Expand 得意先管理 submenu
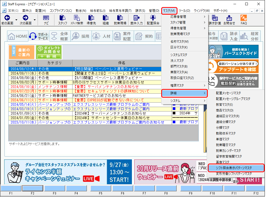 (x=185, y=28)
